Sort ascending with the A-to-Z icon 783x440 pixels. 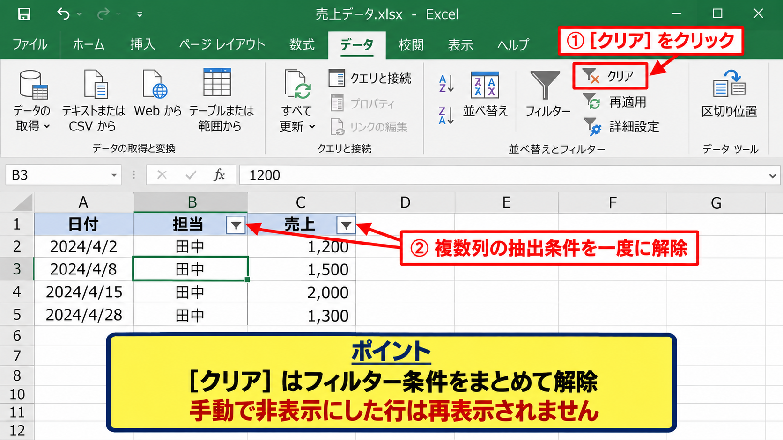pos(446,84)
